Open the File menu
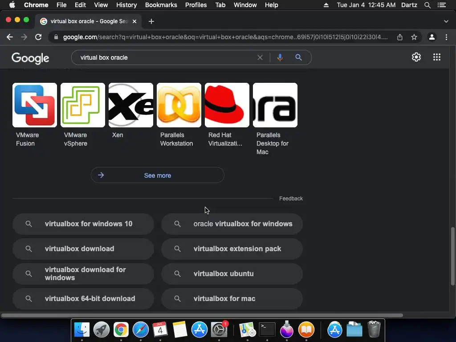456x342 pixels. coord(61,5)
